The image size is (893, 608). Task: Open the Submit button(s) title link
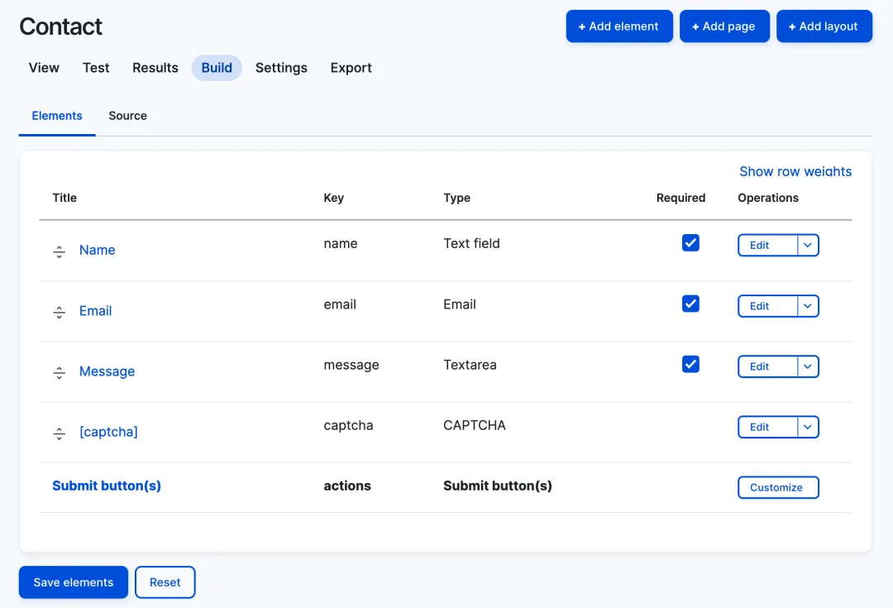107,486
